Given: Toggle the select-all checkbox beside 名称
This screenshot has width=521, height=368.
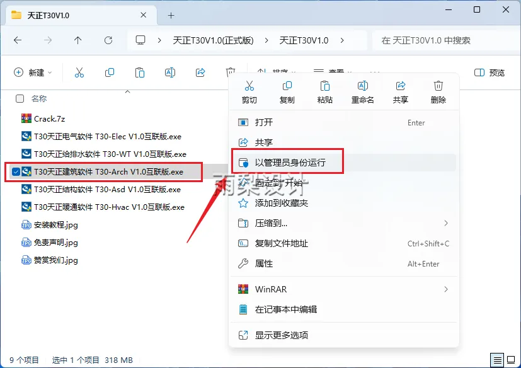Looking at the screenshot, I should pyautogui.click(x=20, y=98).
